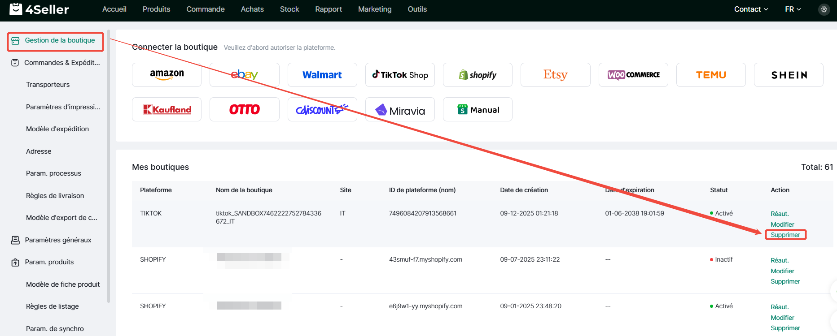This screenshot has width=837, height=336.
Task: Click Modifier for e6j9w1-yy.myshopify.com store
Action: coord(782,318)
